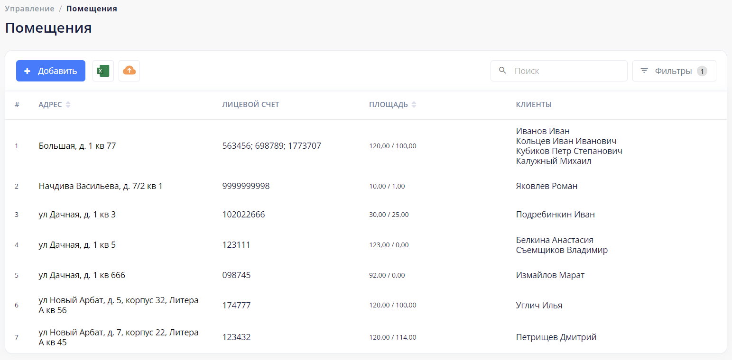Image resolution: width=732 pixels, height=360 pixels.
Task: Click area value 92,00 / 0,00
Action: [387, 275]
